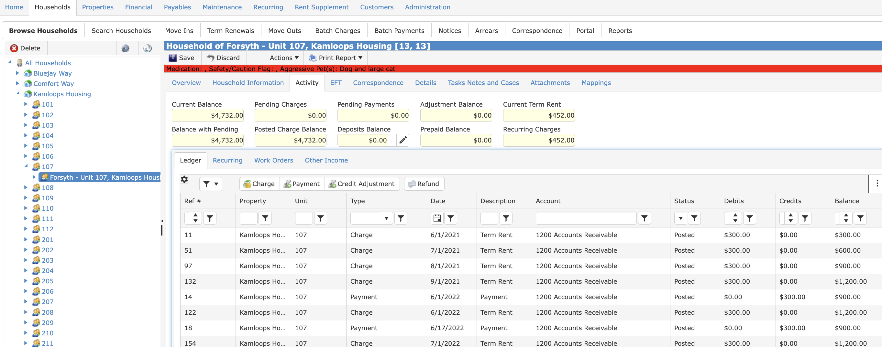Image resolution: width=882 pixels, height=347 pixels.
Task: Click the All Households tree icon
Action: pos(19,63)
